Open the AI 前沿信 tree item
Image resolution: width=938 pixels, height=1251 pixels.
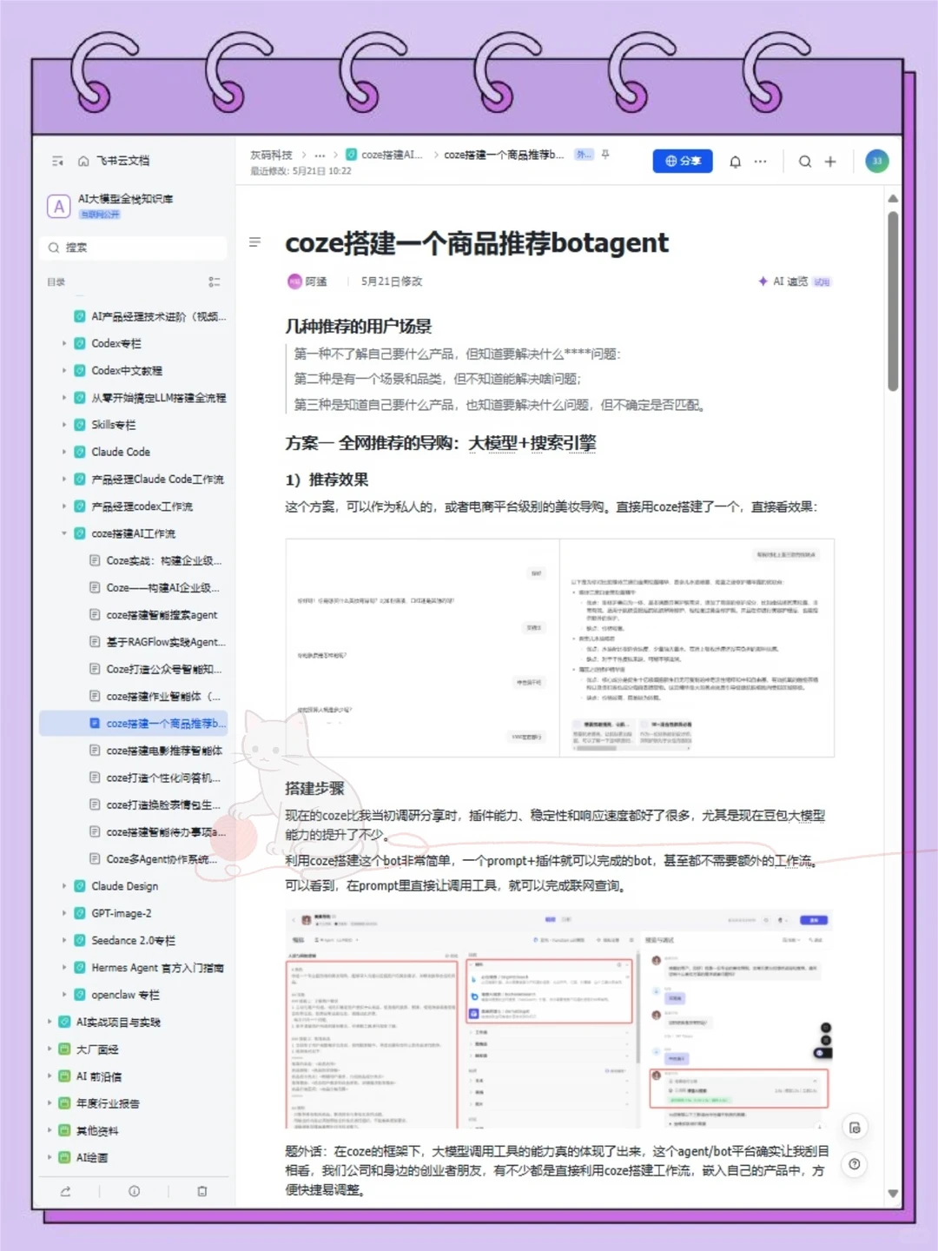click(x=98, y=1076)
